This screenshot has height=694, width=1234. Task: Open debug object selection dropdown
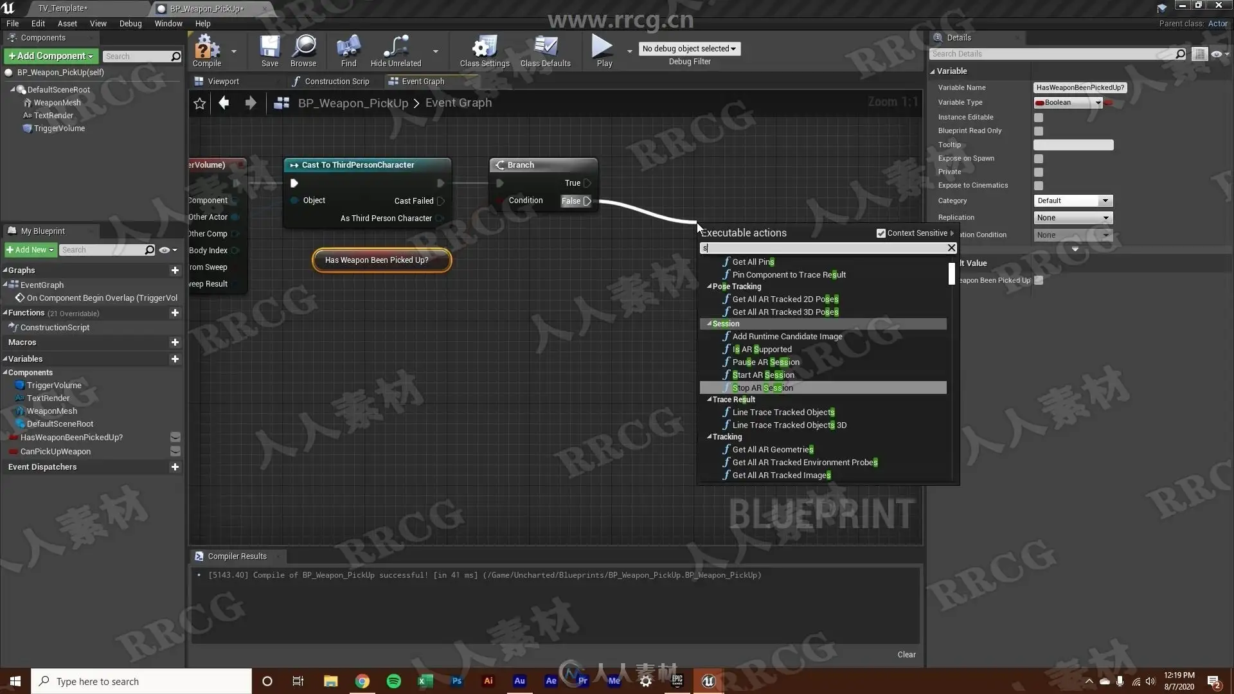(690, 49)
